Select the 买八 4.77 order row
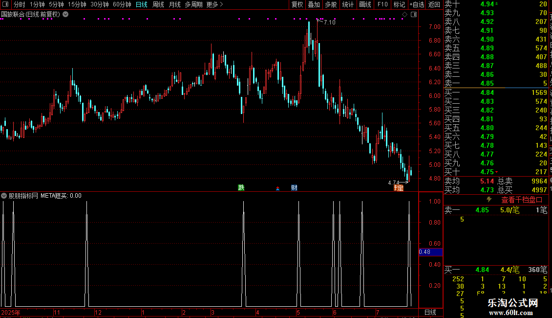This screenshot has width=552, height=318. 496,154
